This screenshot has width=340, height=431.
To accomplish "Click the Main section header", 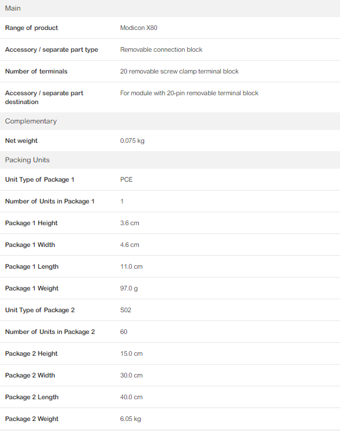I will 170,8.
